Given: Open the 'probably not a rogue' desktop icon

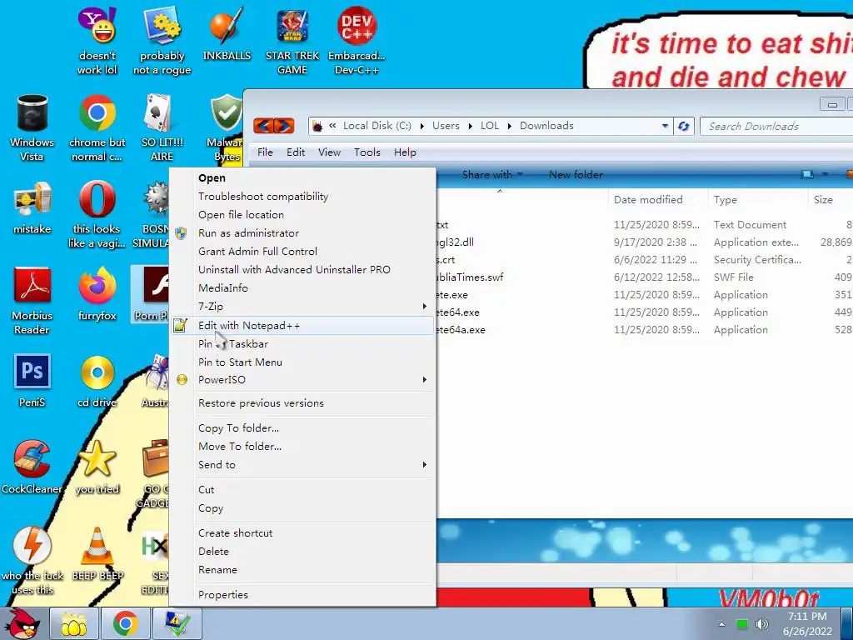Looking at the screenshot, I should coord(162,41).
